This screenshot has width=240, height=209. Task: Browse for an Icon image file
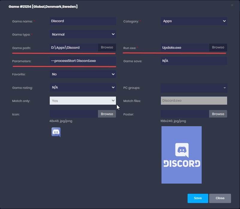[107, 114]
